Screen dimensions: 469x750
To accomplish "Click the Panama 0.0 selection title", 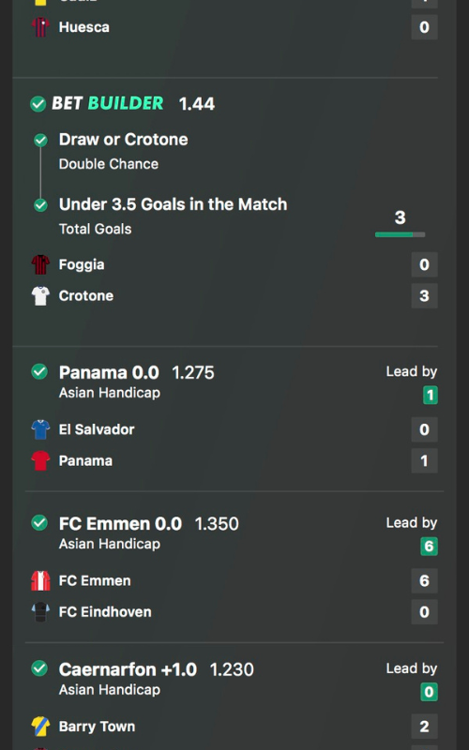I will (x=109, y=372).
